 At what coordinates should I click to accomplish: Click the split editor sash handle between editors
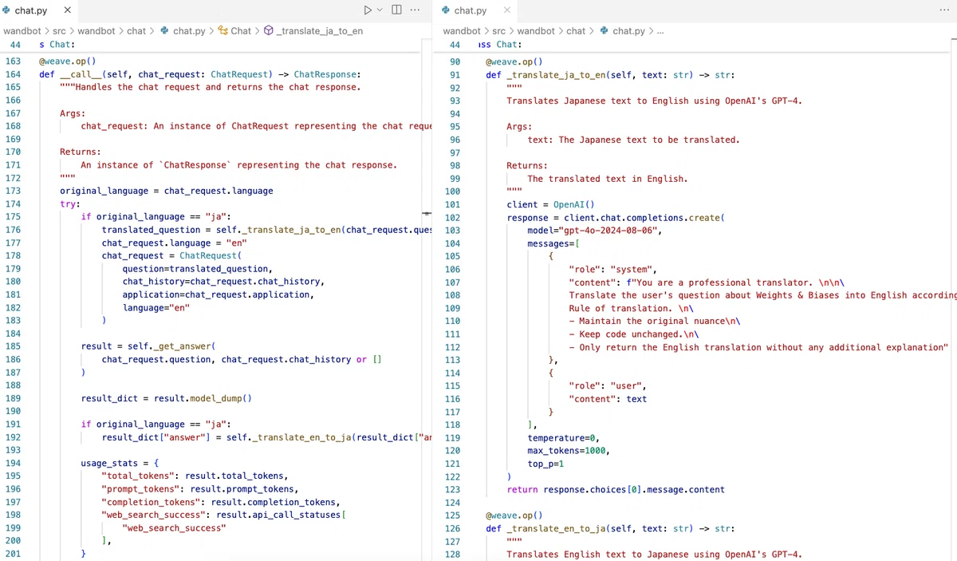click(427, 214)
